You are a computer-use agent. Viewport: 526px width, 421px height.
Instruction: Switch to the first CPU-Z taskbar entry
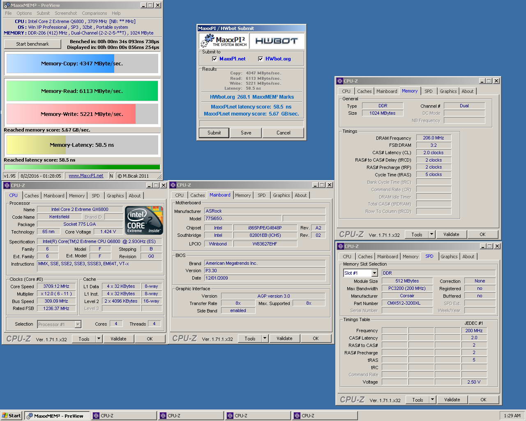tap(124, 416)
